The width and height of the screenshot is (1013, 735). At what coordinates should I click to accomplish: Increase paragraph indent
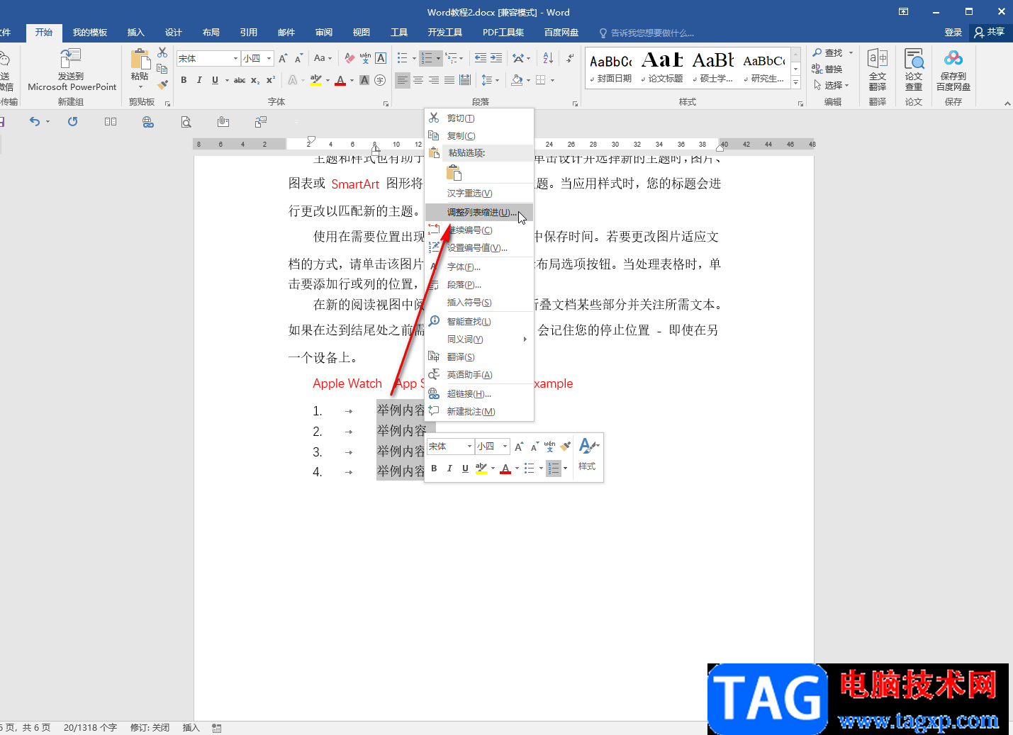(x=496, y=58)
